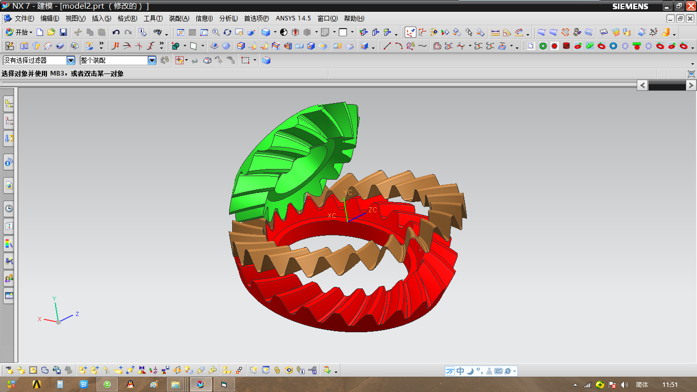
Task: Open the 装配(A) menu
Action: (179, 18)
